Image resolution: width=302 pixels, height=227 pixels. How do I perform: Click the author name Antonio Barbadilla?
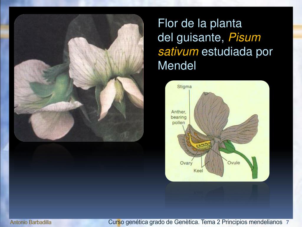(31, 222)
